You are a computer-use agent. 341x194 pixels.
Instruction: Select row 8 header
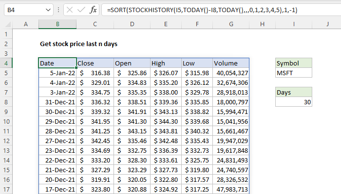click(x=5, y=102)
